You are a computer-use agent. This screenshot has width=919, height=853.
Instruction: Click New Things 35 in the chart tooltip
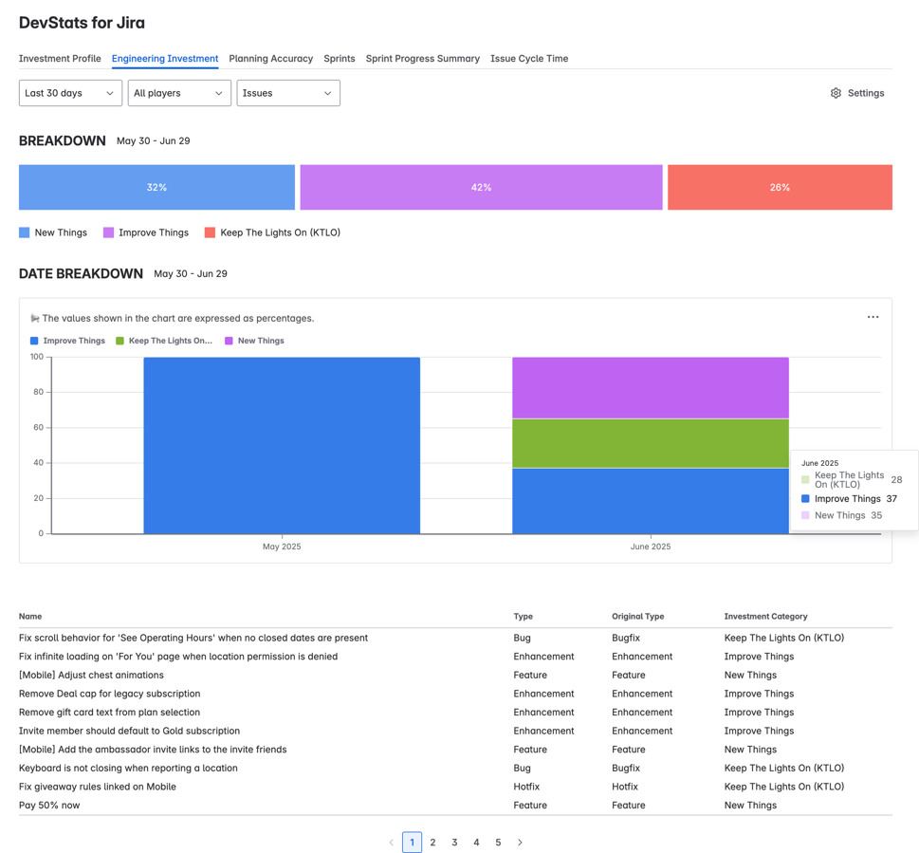point(841,515)
